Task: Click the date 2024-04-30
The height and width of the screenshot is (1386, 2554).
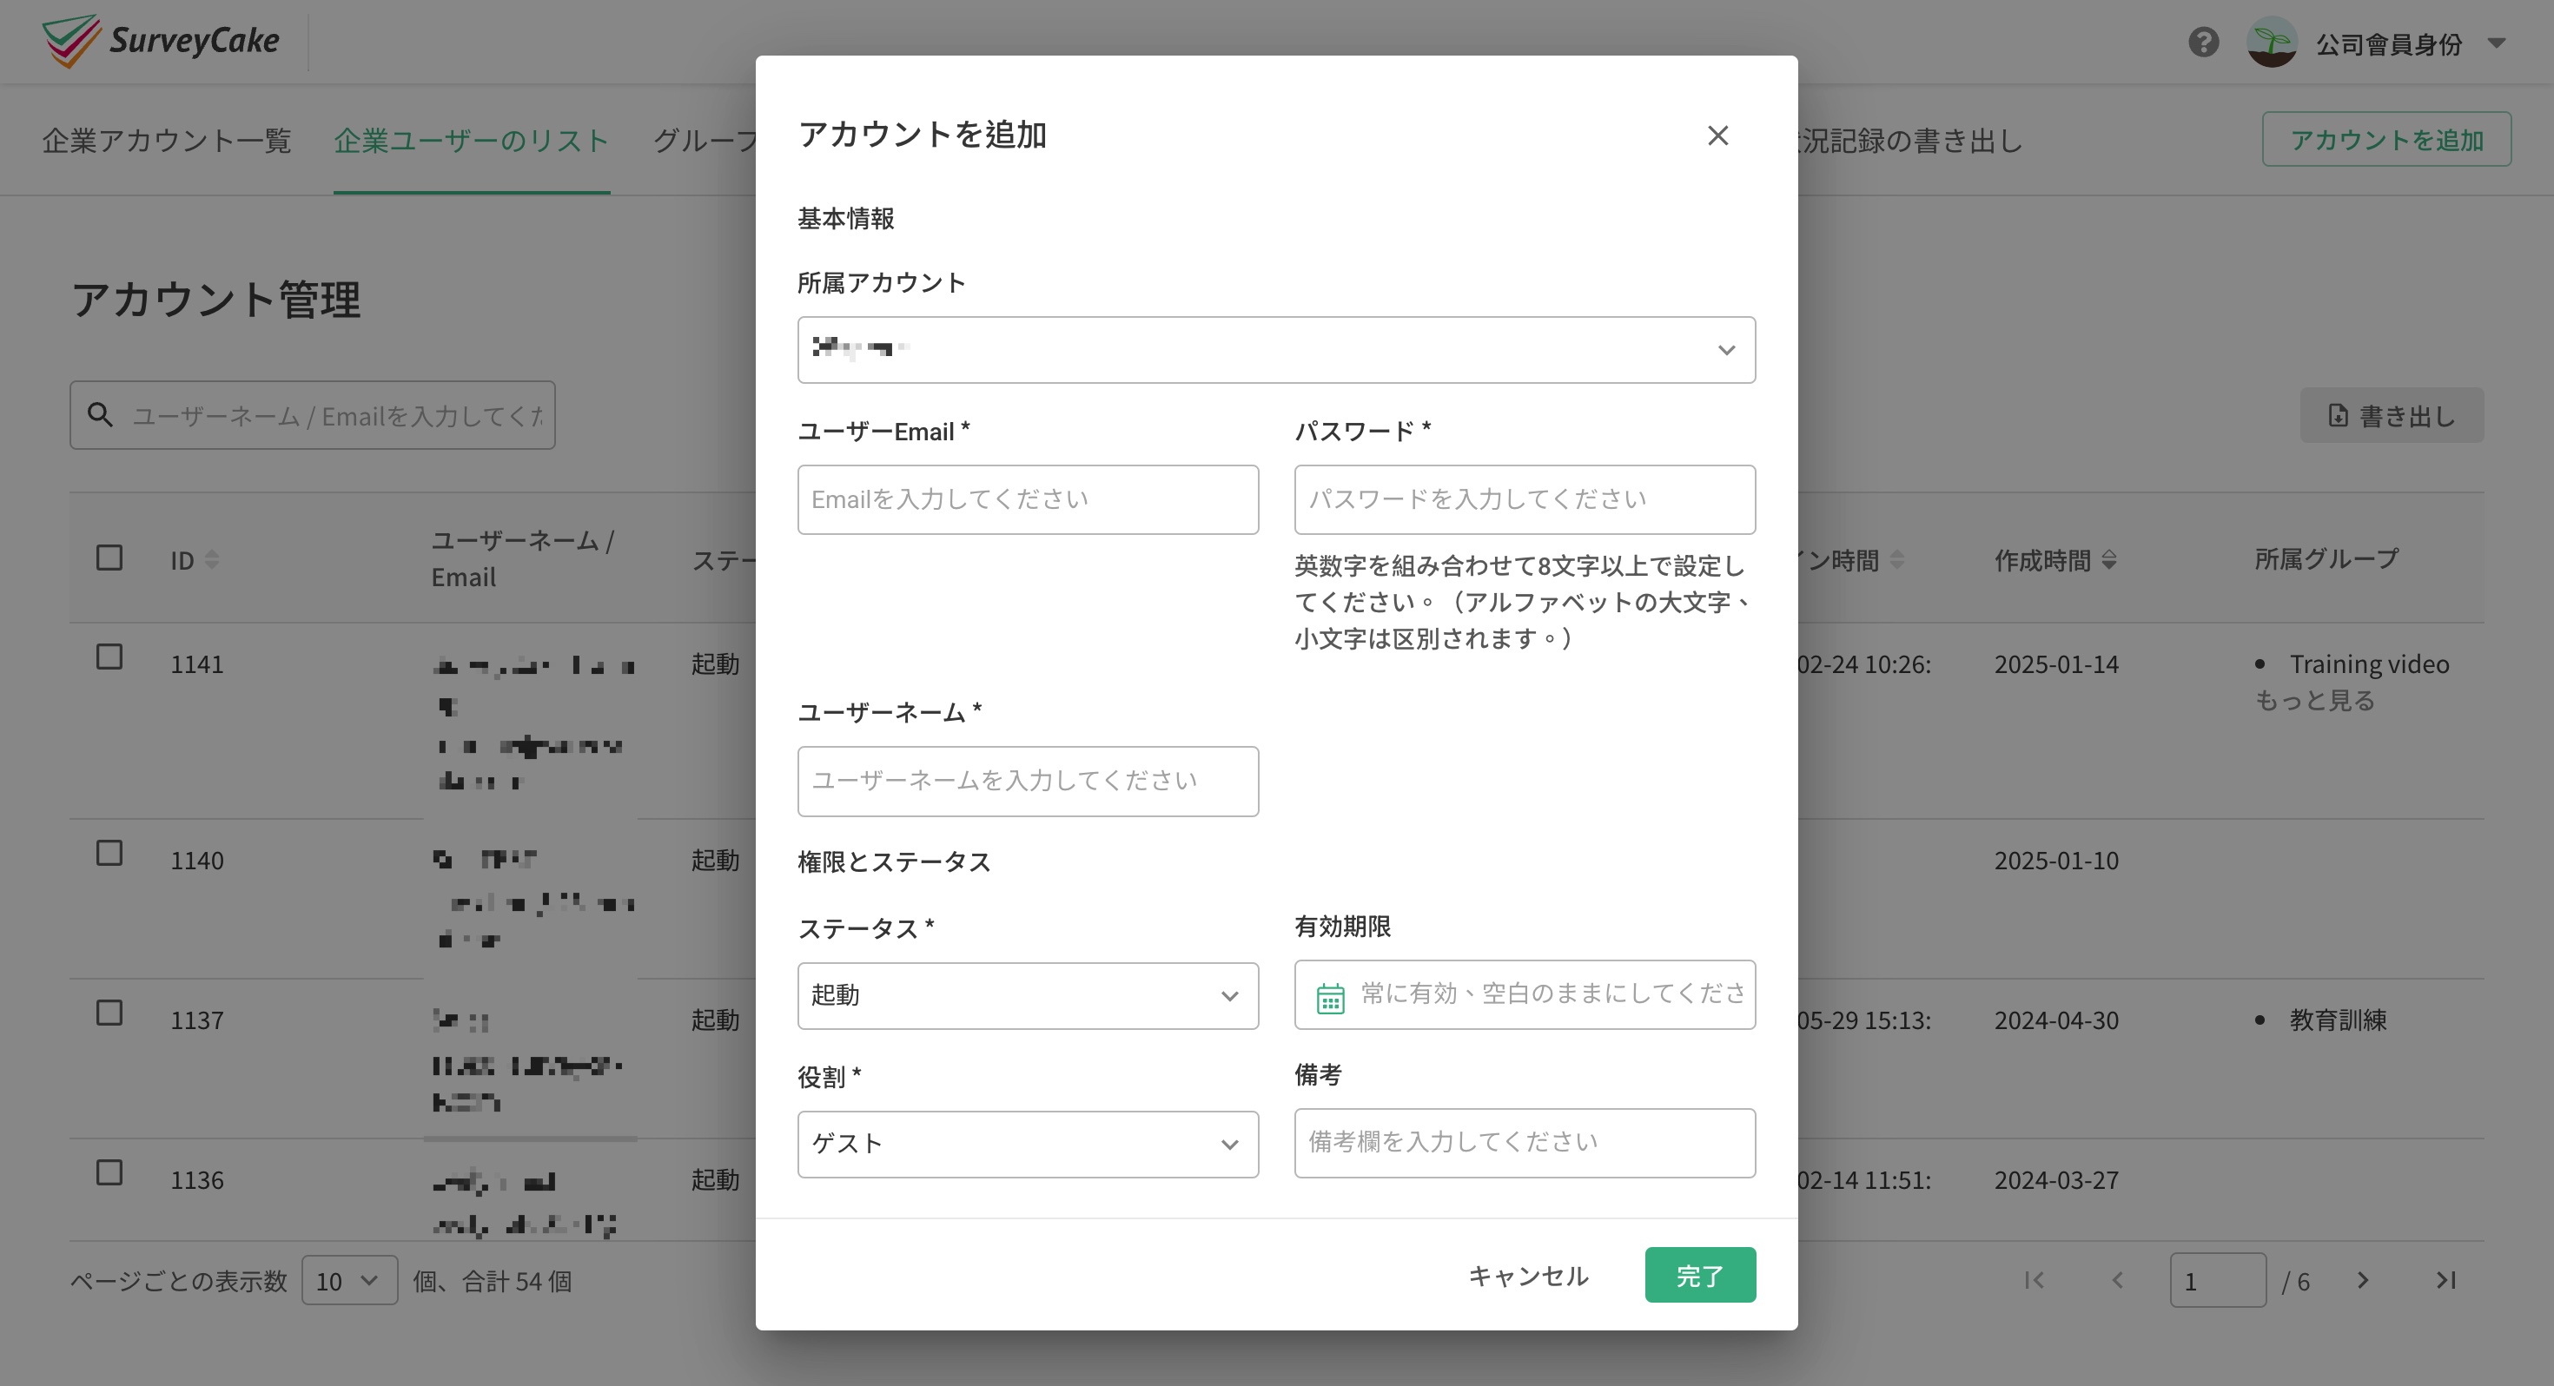Action: (2056, 1020)
